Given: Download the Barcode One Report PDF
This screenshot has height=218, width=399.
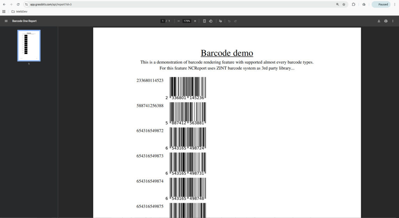Looking at the screenshot, I should (x=379, y=21).
